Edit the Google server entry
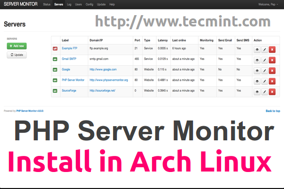Image resolution: width=284 pixels, height=189 pixels. coord(265,71)
